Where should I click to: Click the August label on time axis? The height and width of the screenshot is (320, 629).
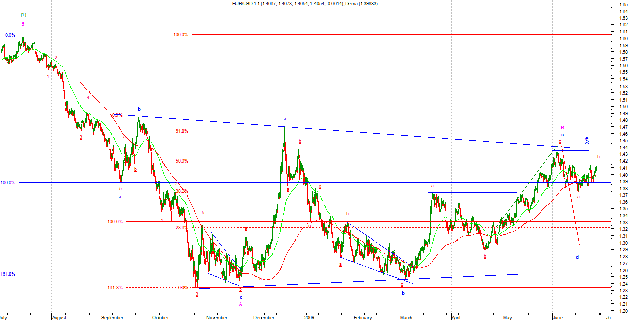point(59,317)
